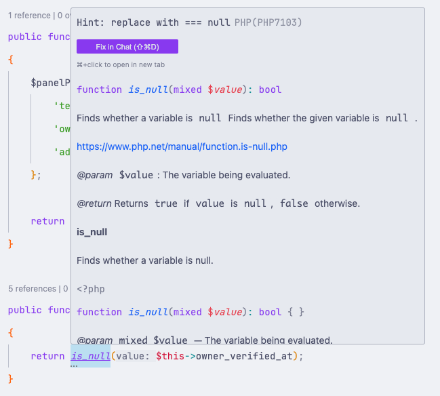440x396 pixels.
Task: Click the '5 references' code lens
Action: (x=33, y=289)
